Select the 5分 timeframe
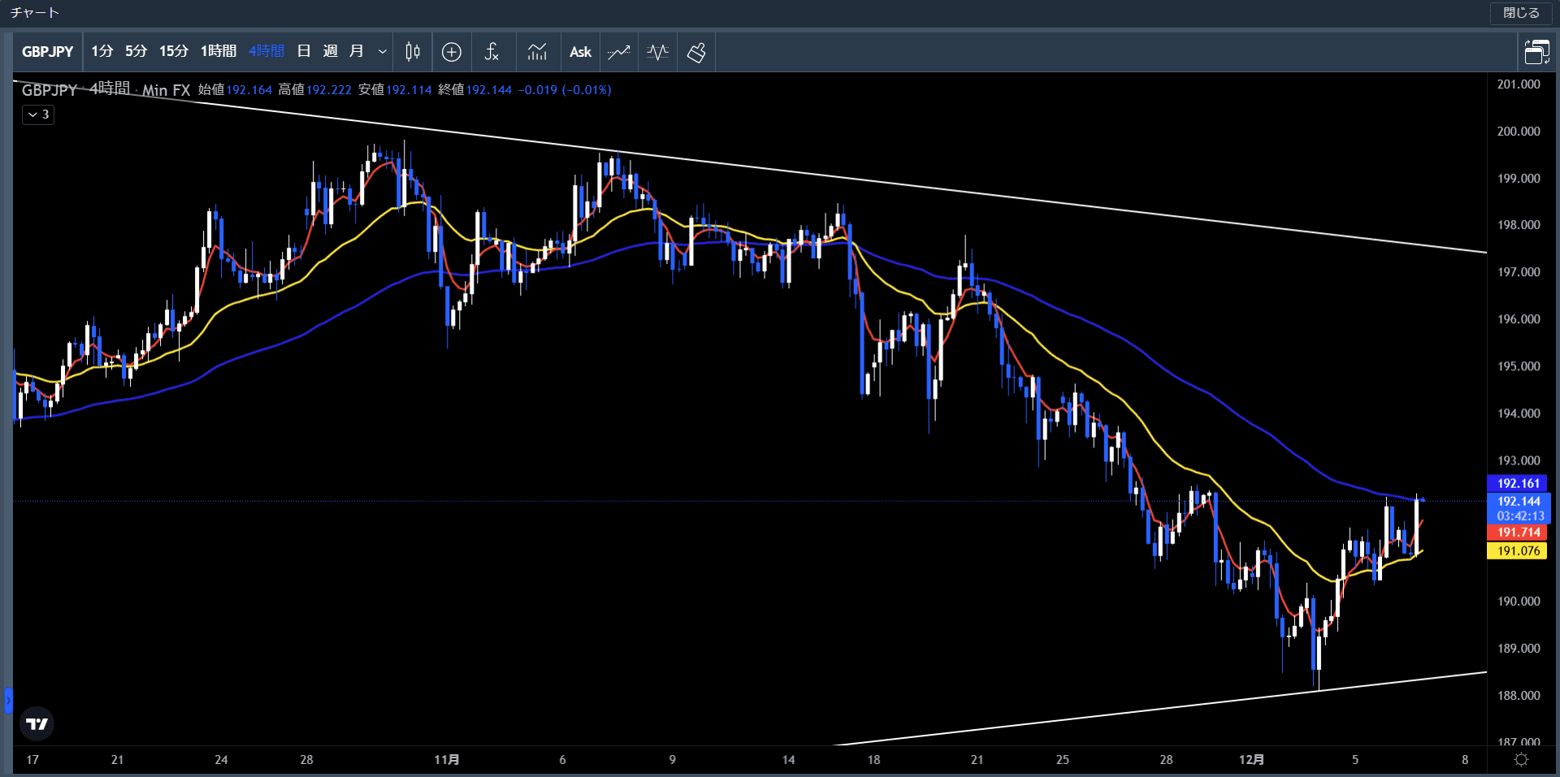The height and width of the screenshot is (777, 1560). tap(136, 52)
